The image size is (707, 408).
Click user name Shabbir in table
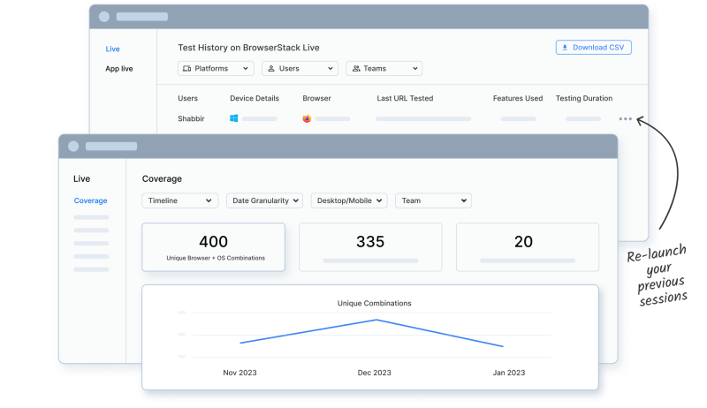tap(191, 118)
